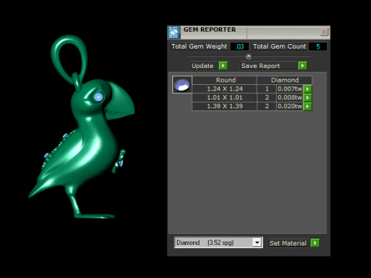Select the 1.39 X 1.39 size cell
This screenshot has height=278, width=371.
coord(225,107)
